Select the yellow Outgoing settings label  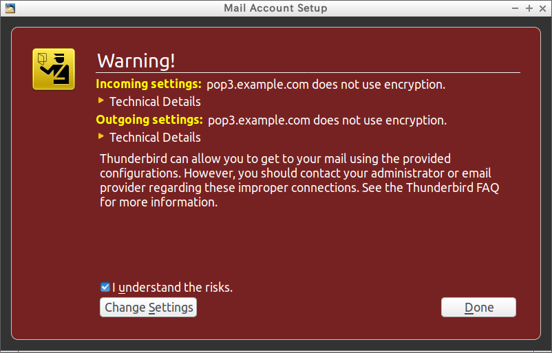(x=149, y=120)
